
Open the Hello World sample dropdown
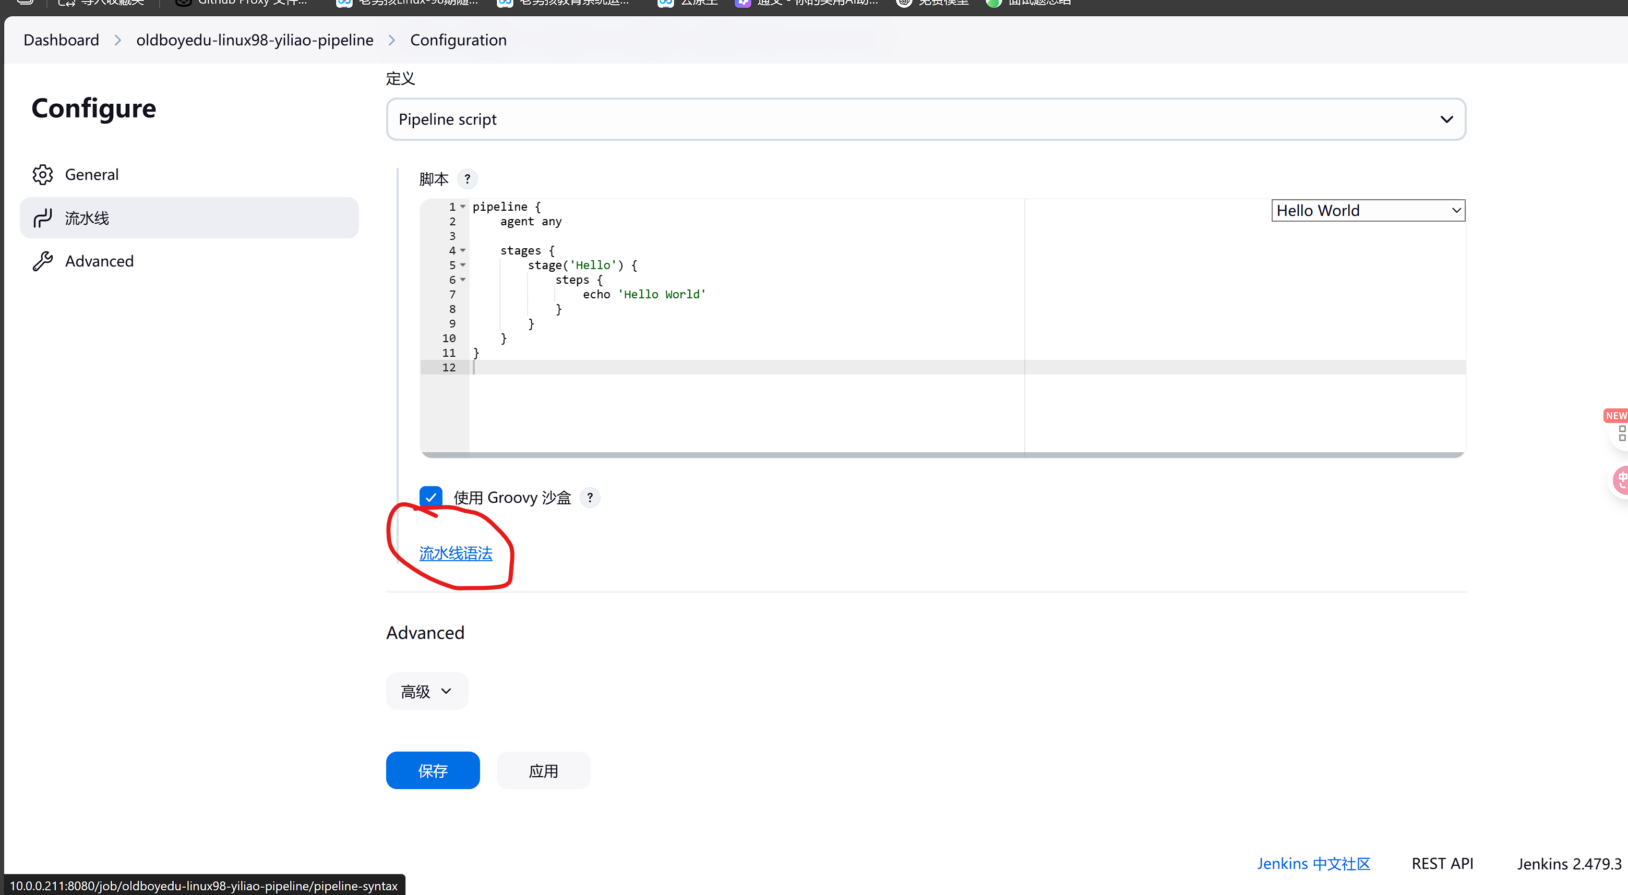tap(1368, 210)
